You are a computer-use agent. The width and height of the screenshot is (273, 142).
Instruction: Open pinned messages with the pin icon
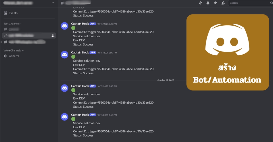point(215,3)
